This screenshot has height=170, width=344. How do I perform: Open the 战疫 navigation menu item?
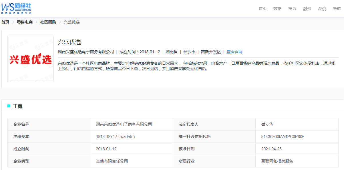[322, 9]
